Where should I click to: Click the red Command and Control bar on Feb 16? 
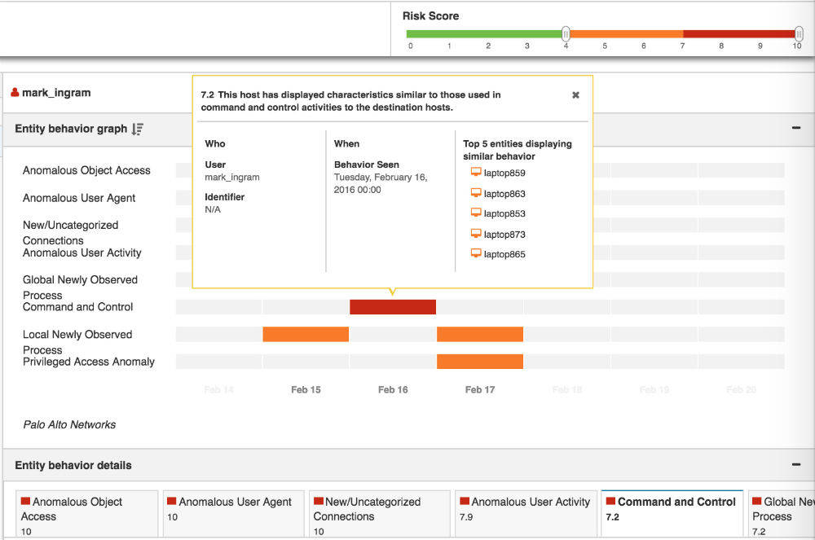(393, 307)
